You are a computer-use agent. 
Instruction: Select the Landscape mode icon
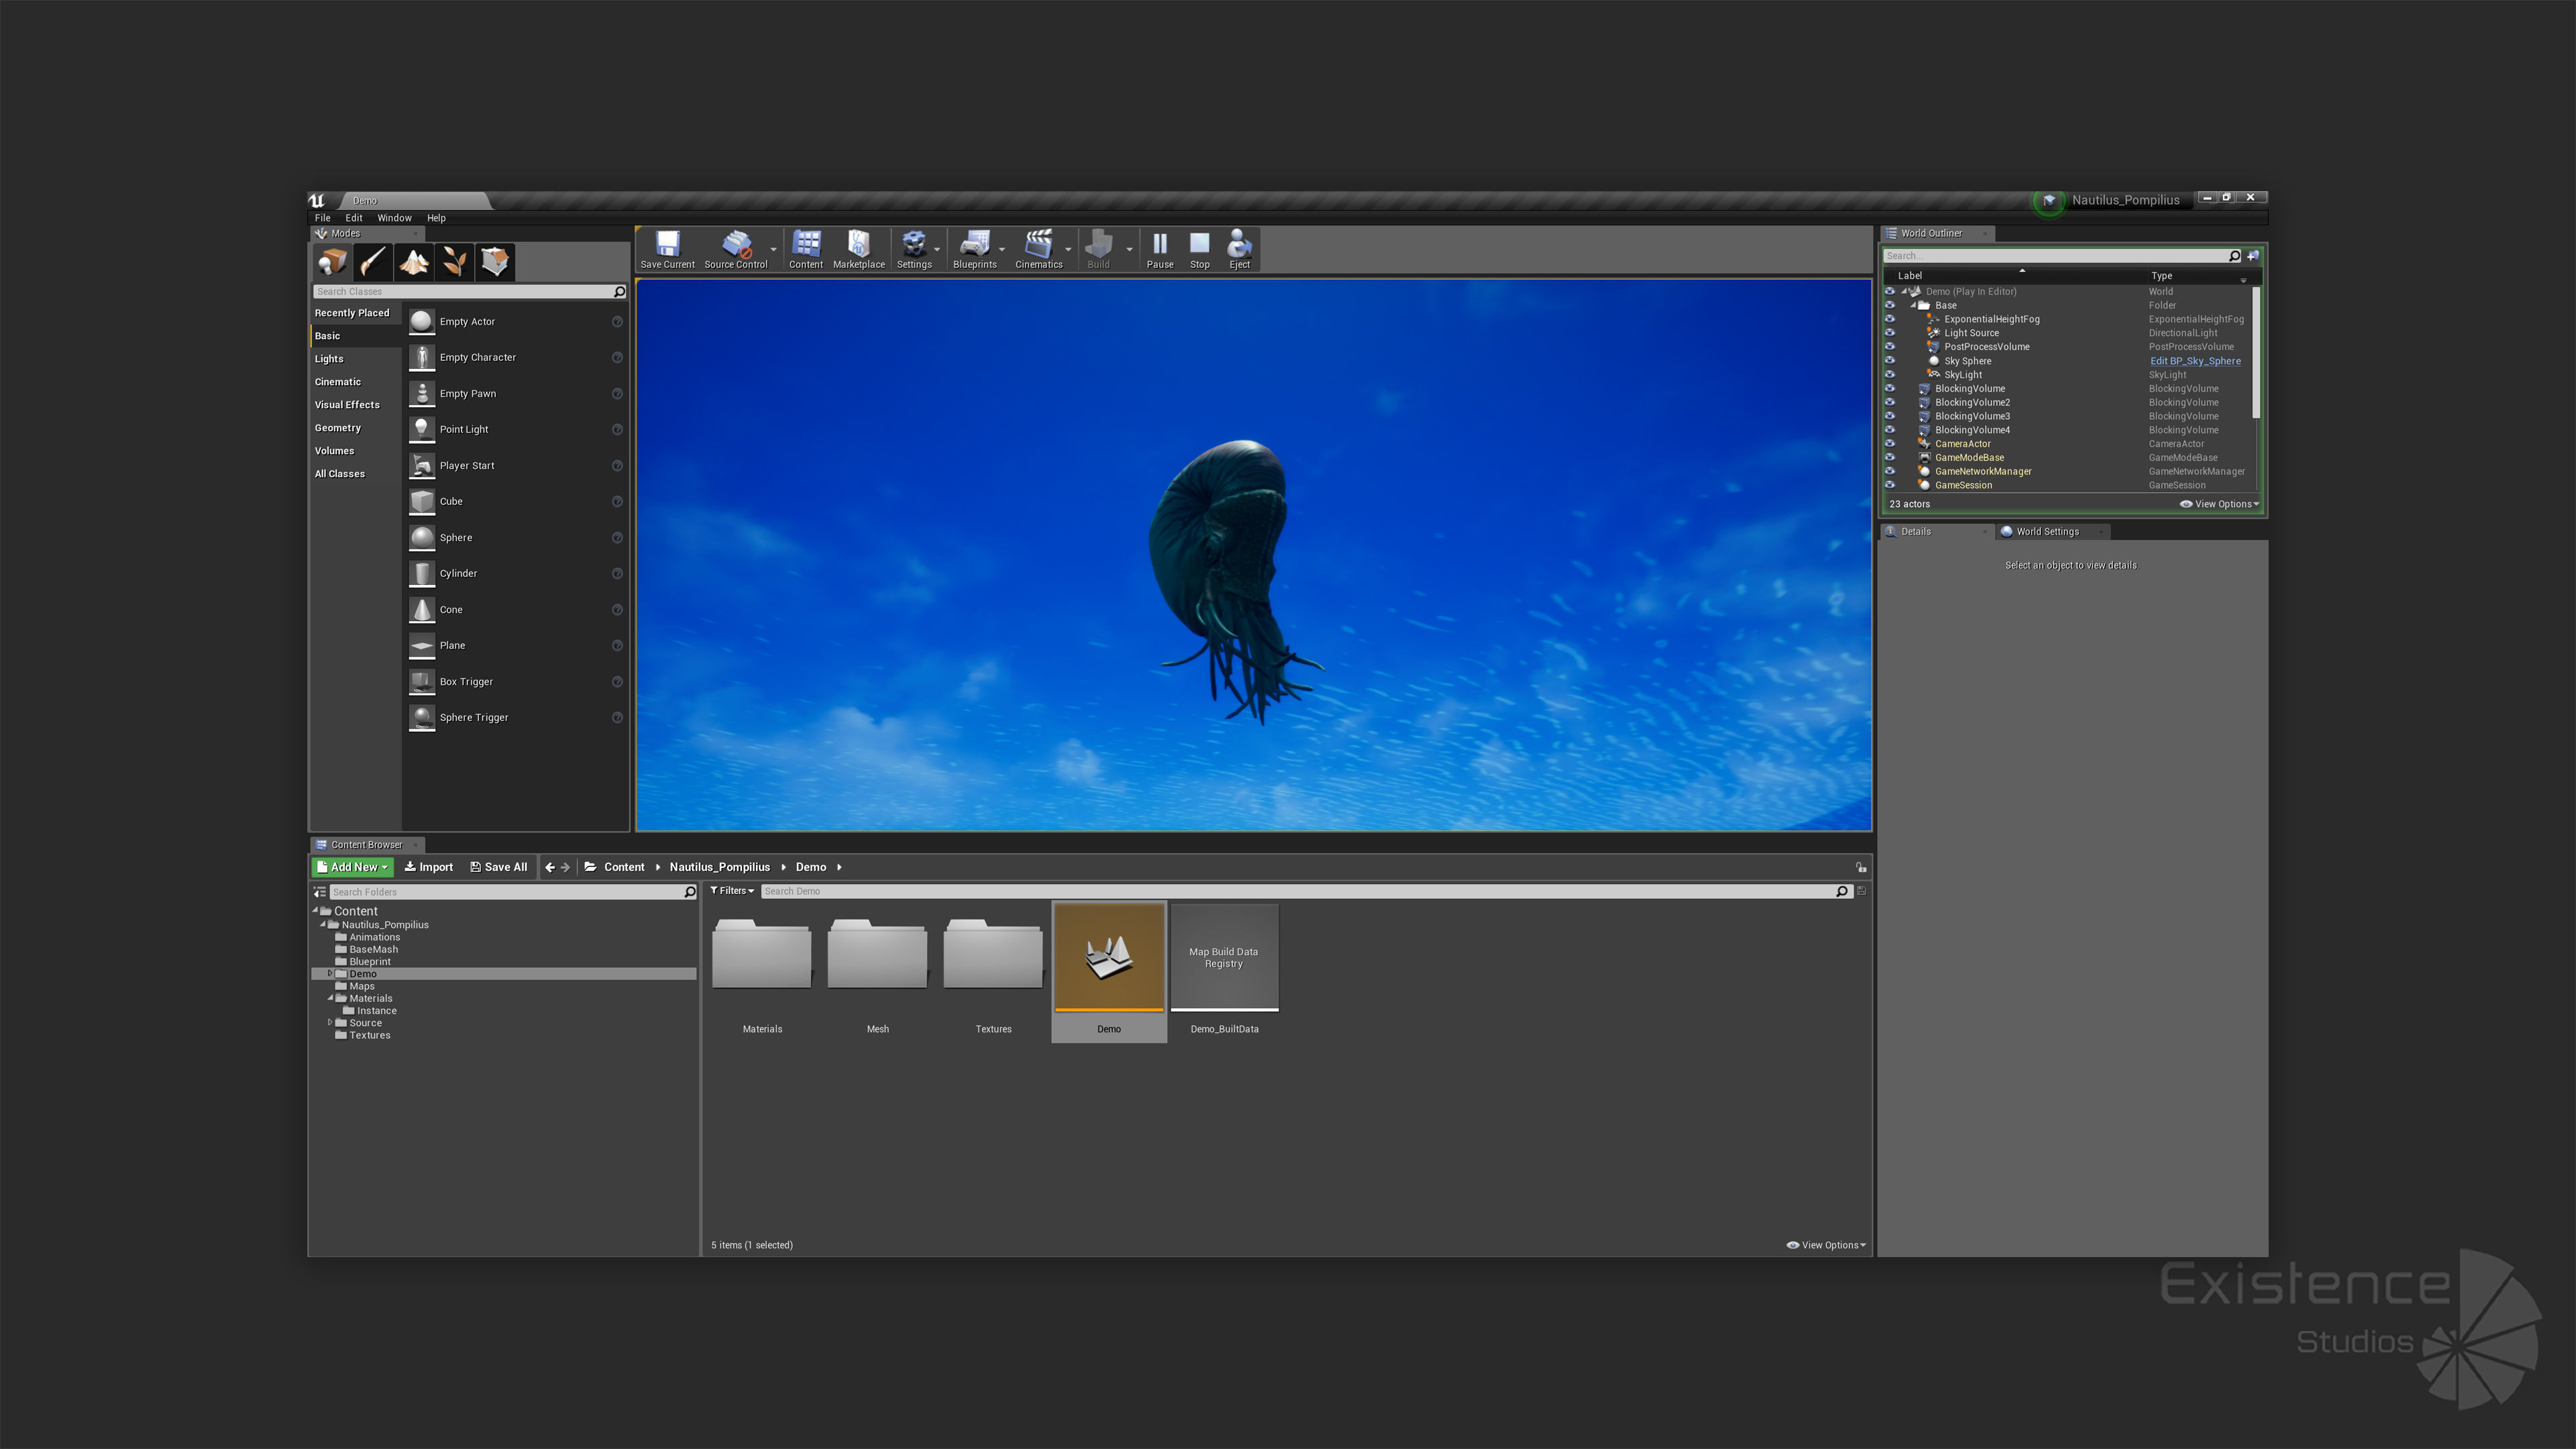[414, 262]
